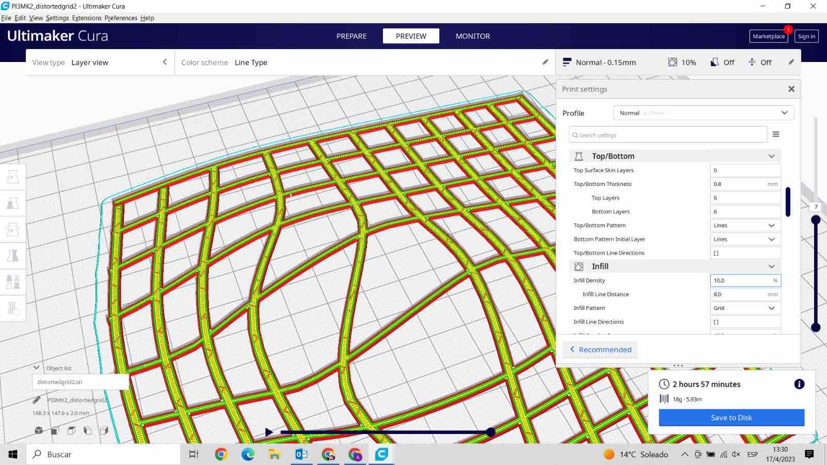Open the Profile dropdown

(703, 113)
